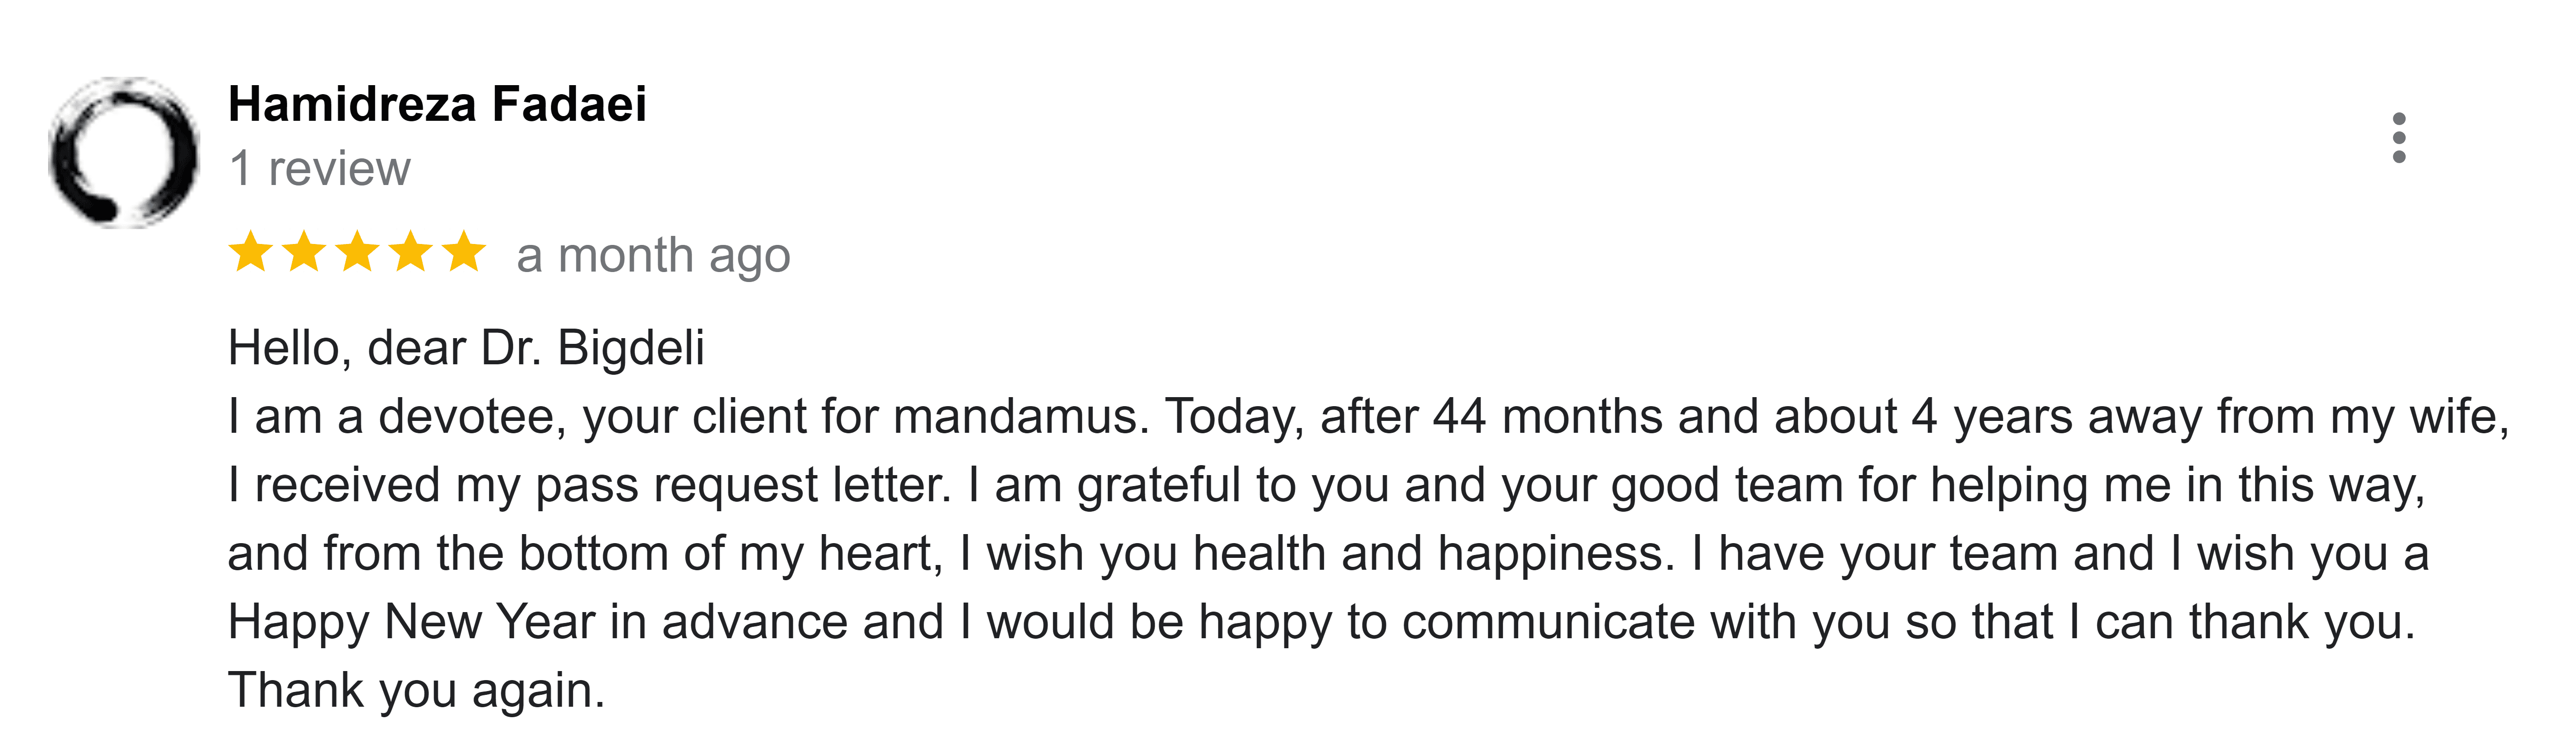Open the three-dot review options menu
The height and width of the screenshot is (750, 2576).
coord(2398,138)
